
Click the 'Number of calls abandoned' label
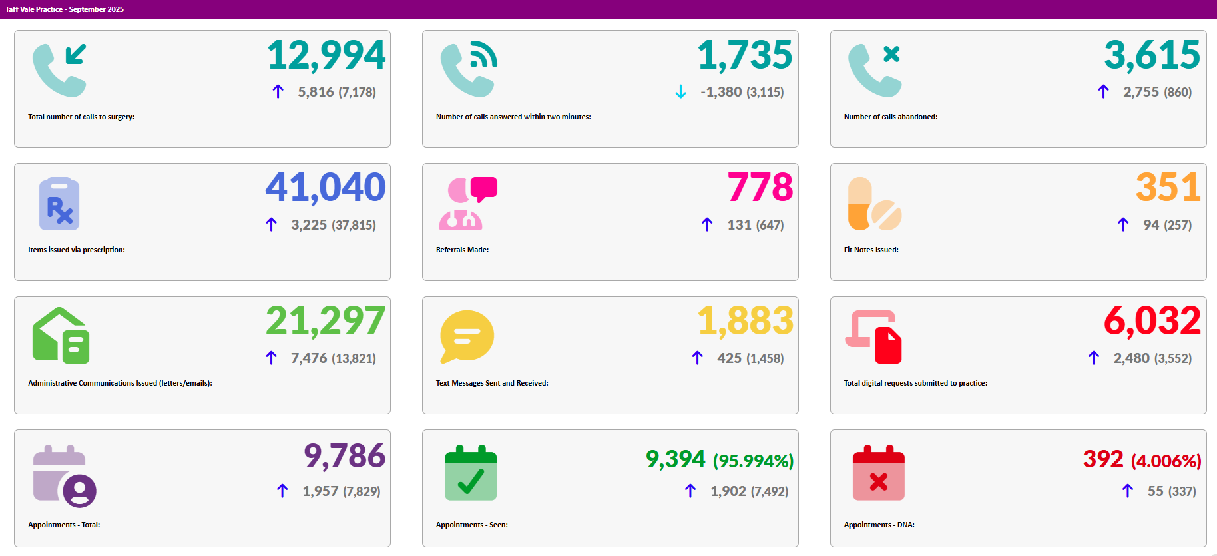tap(890, 117)
